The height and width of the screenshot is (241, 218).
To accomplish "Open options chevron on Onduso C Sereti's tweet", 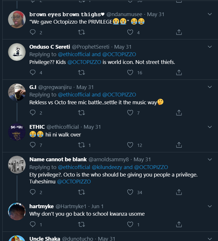I will tap(210, 47).
